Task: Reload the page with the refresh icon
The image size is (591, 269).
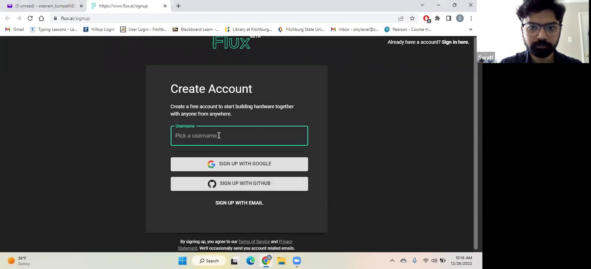Action: [30, 18]
